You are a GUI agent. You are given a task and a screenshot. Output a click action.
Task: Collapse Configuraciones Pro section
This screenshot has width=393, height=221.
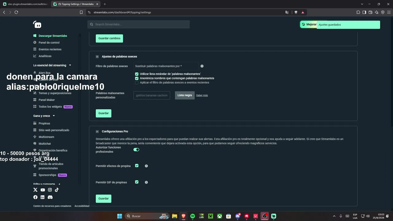click(x=97, y=132)
